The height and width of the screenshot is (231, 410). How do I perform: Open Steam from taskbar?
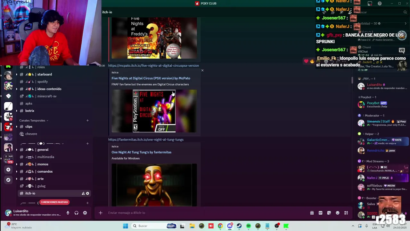click(x=239, y=226)
